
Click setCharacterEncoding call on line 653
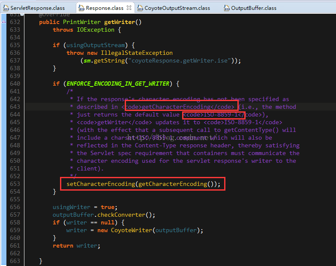100,184
